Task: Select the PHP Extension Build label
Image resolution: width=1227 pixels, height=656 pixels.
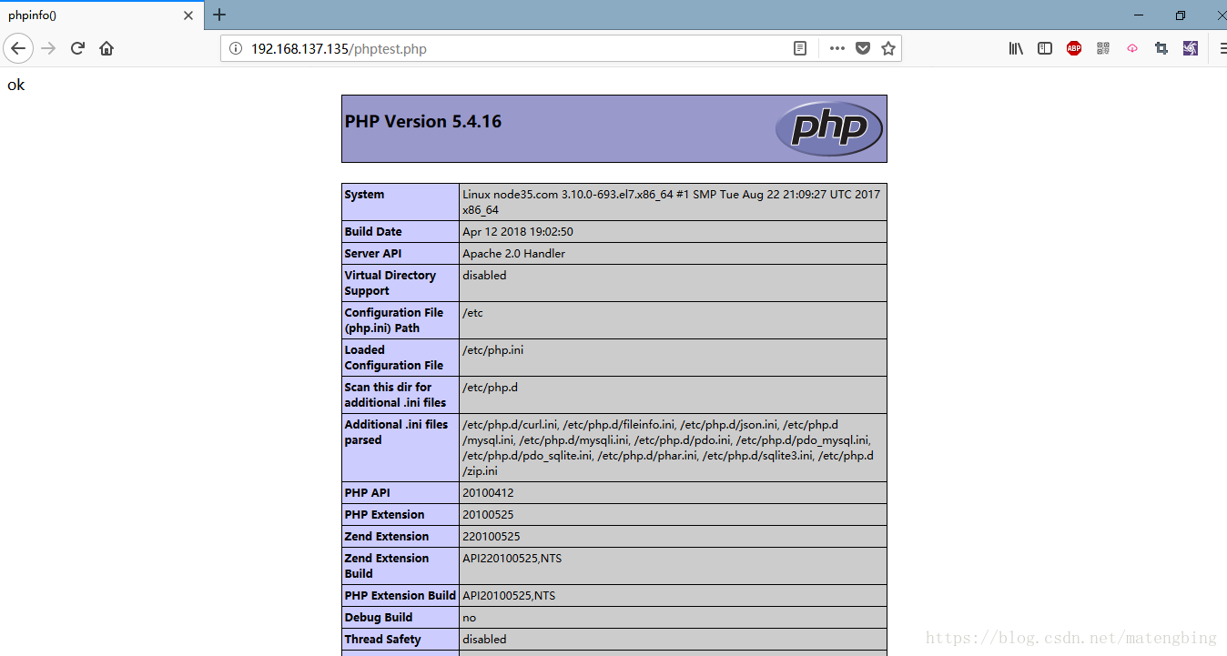Action: 401,596
